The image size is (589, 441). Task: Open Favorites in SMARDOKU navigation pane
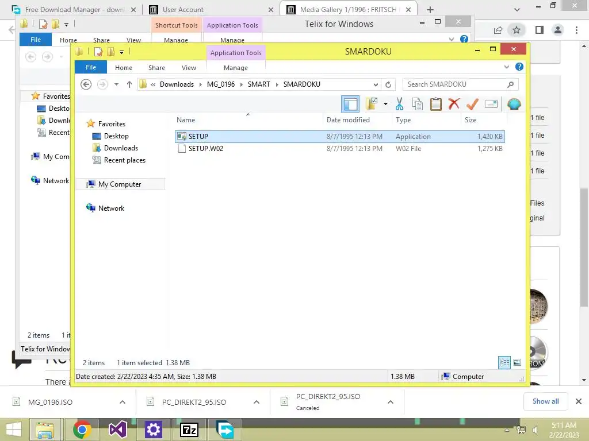click(x=112, y=124)
